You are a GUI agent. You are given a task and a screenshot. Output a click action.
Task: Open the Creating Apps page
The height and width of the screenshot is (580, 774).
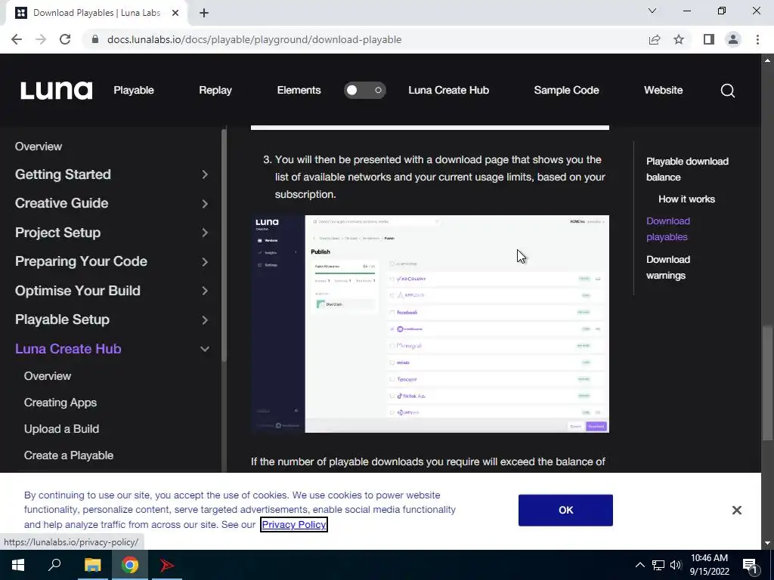(x=60, y=403)
